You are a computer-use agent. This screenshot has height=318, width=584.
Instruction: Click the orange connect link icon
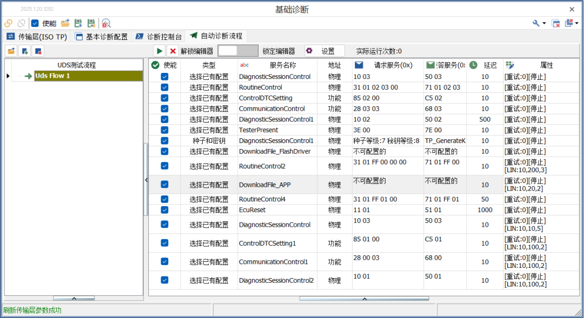point(8,23)
